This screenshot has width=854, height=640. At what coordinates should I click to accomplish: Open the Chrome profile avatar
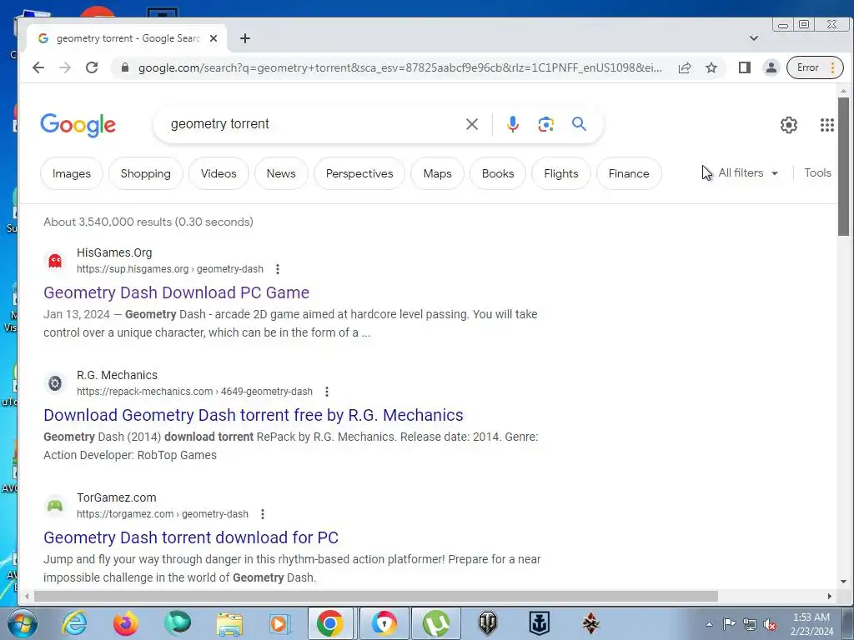771,67
